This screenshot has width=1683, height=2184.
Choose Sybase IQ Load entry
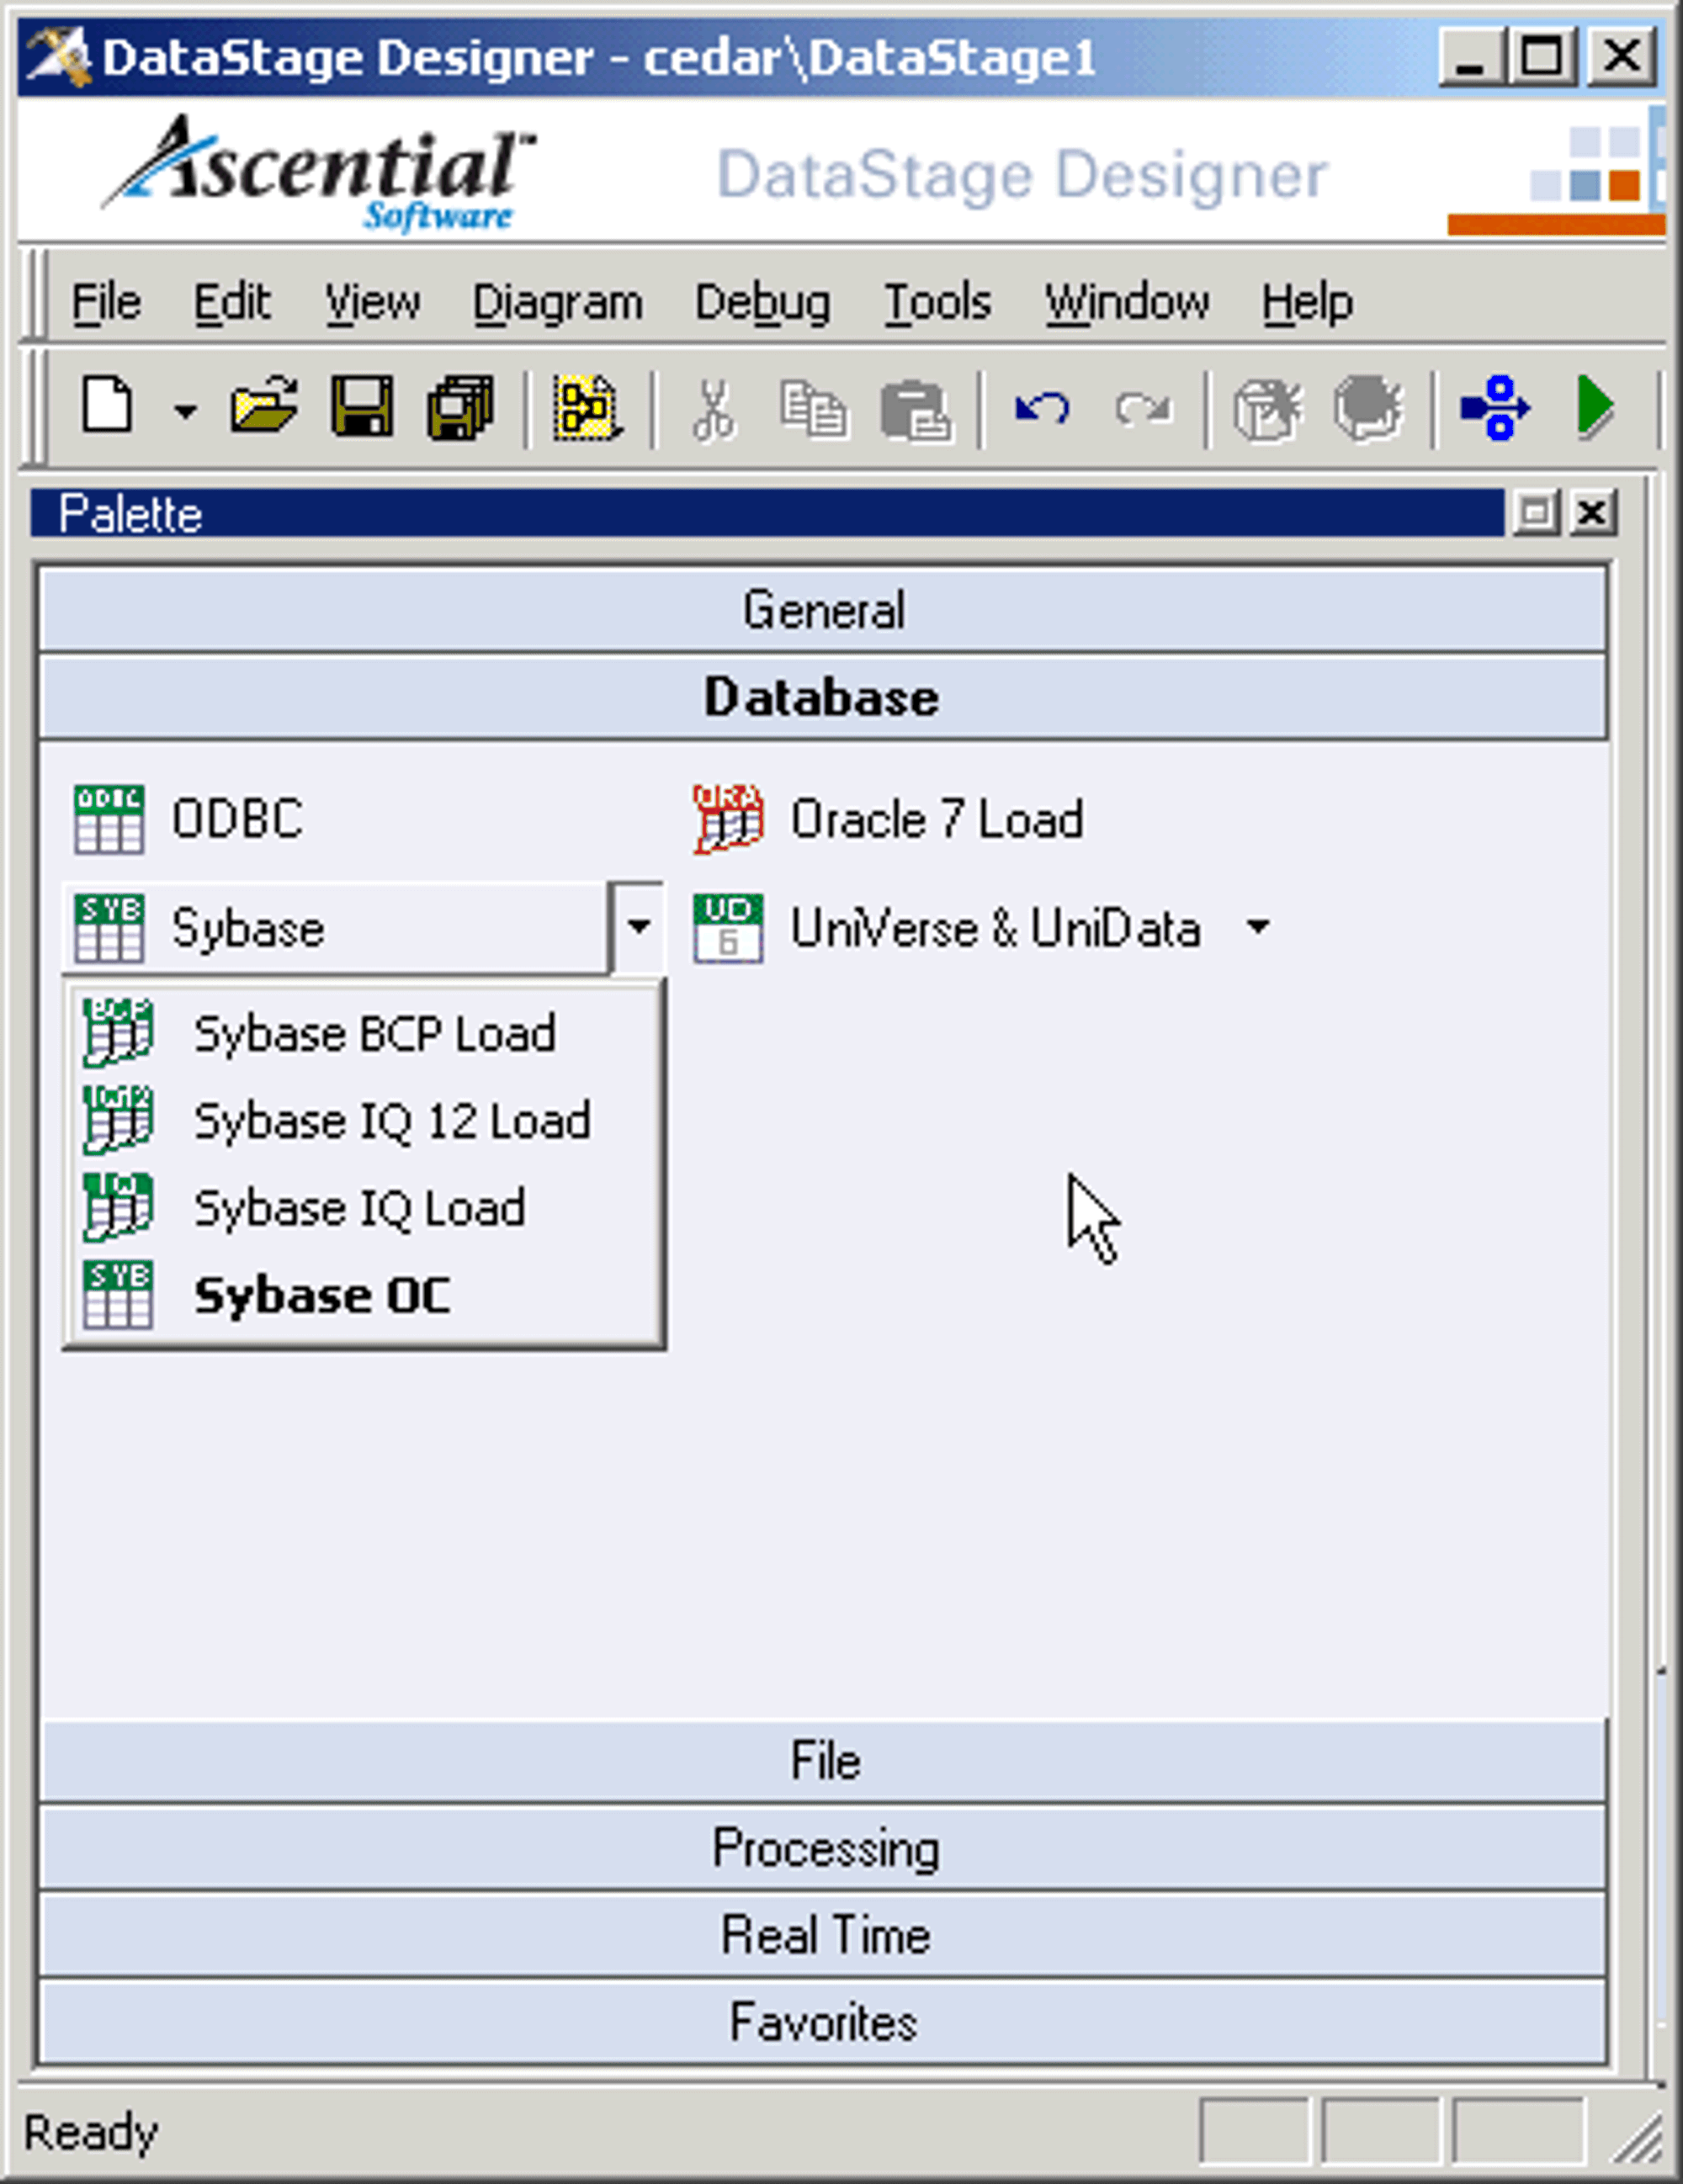click(x=364, y=1208)
